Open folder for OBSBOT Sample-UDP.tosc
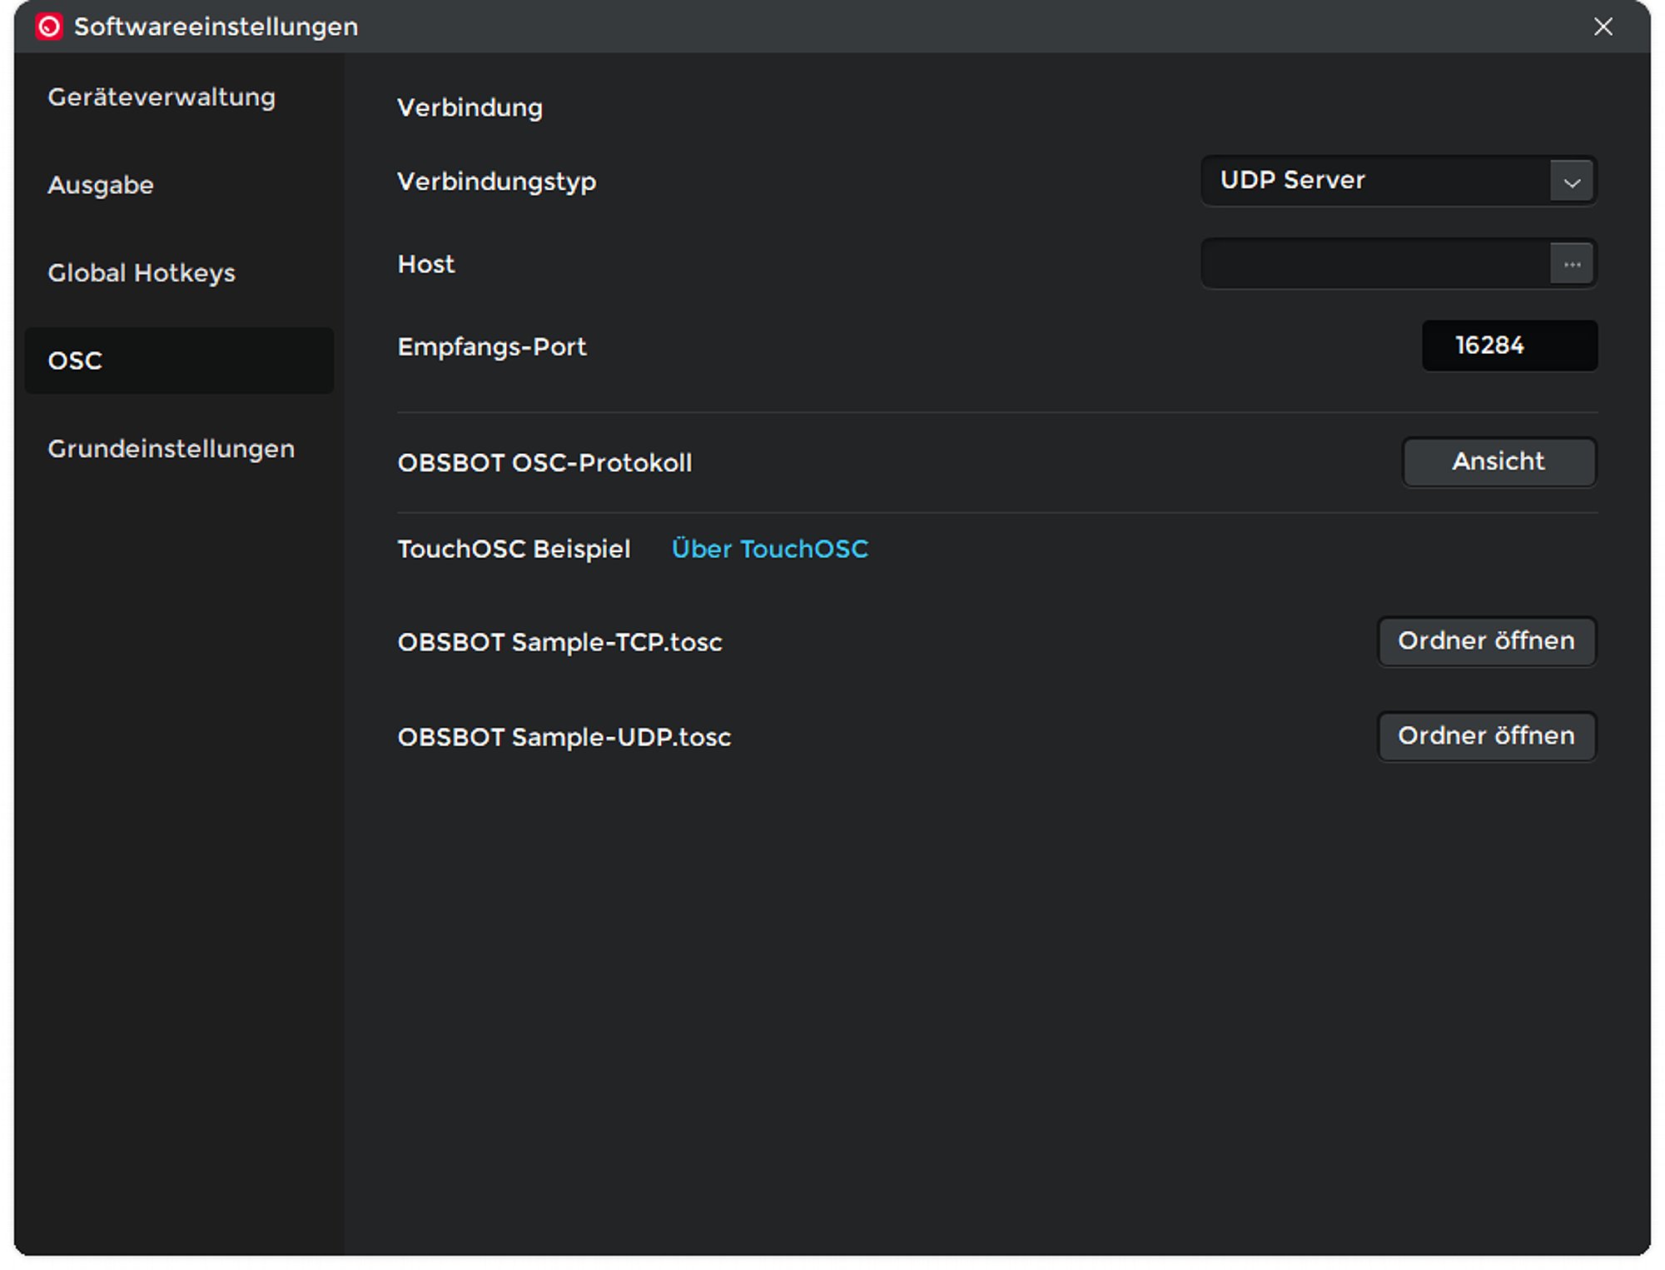The height and width of the screenshot is (1270, 1665). 1486,736
